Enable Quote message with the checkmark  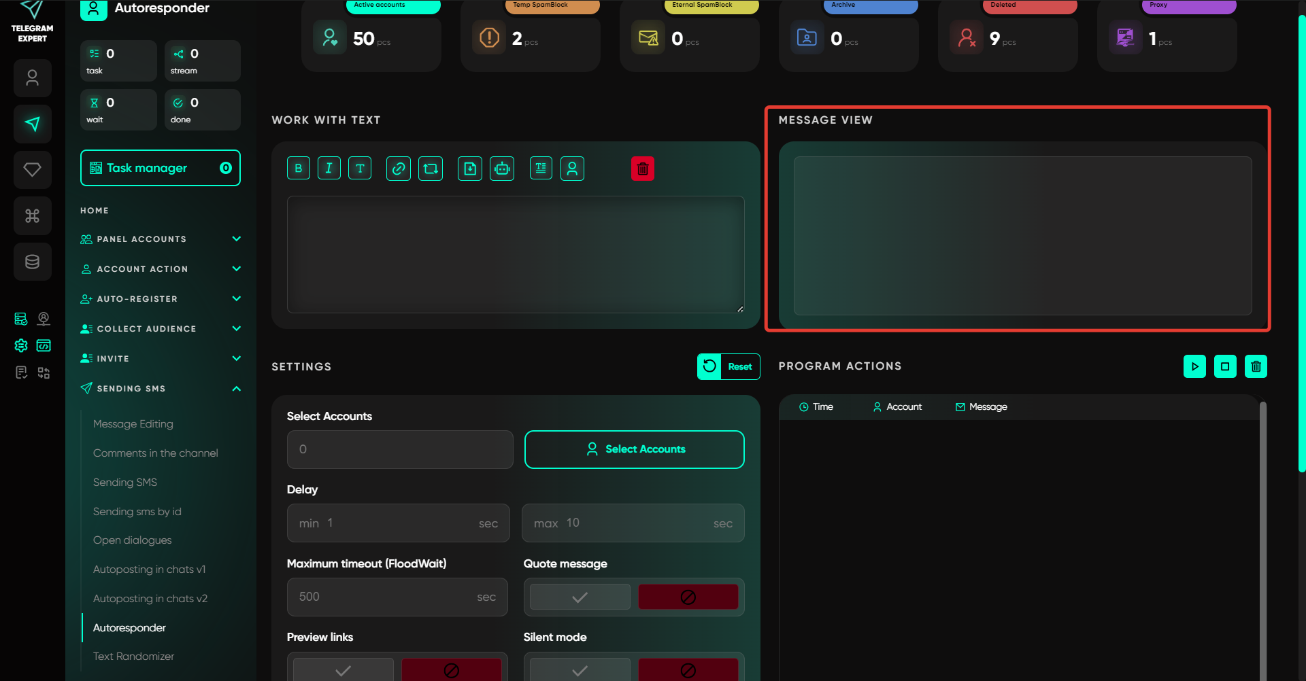580,597
